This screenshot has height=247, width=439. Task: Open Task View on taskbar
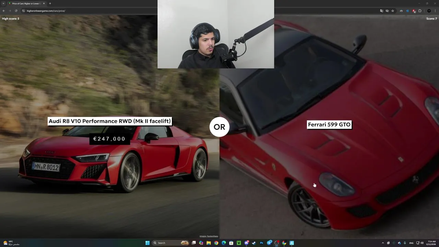(x=193, y=243)
